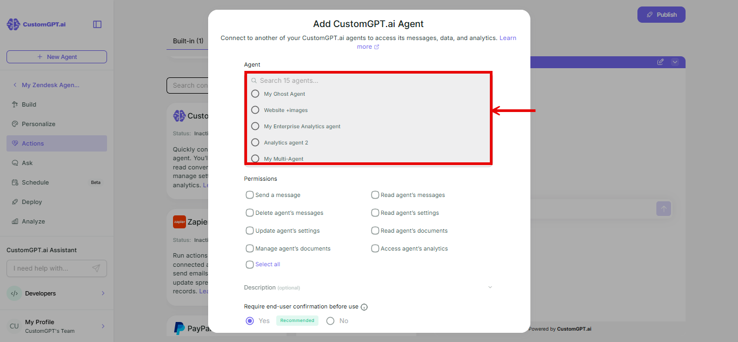Switch to the Built-in (1) tab

click(x=188, y=41)
